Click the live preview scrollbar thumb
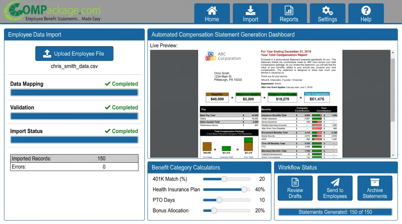The height and width of the screenshot is (224, 402). coord(393,90)
